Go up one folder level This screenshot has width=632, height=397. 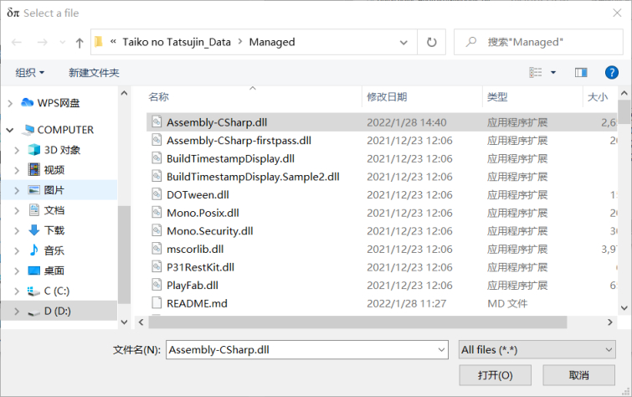click(80, 43)
